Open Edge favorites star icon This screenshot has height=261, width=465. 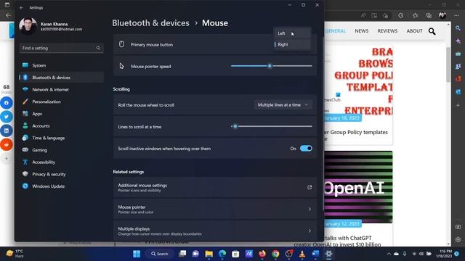[x=415, y=15]
